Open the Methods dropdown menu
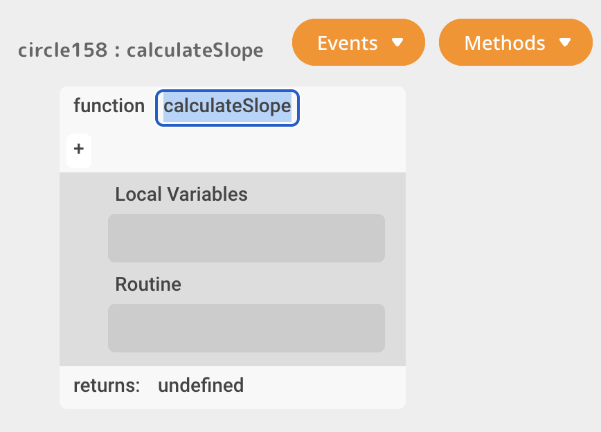 (515, 43)
